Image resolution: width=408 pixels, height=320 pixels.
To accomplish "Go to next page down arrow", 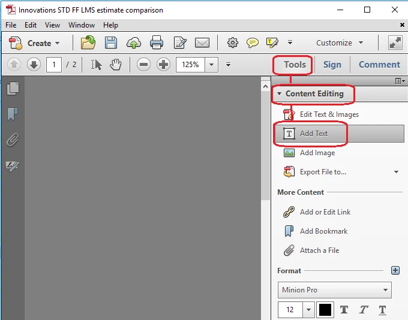I will (34, 65).
